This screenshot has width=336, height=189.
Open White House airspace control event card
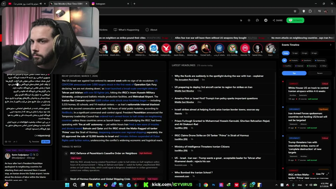308,91
